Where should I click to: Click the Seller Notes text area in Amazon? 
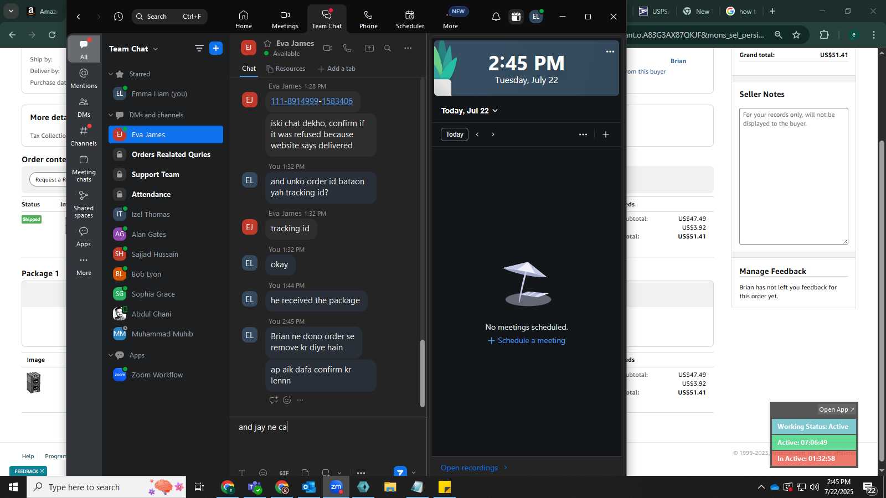794,176
